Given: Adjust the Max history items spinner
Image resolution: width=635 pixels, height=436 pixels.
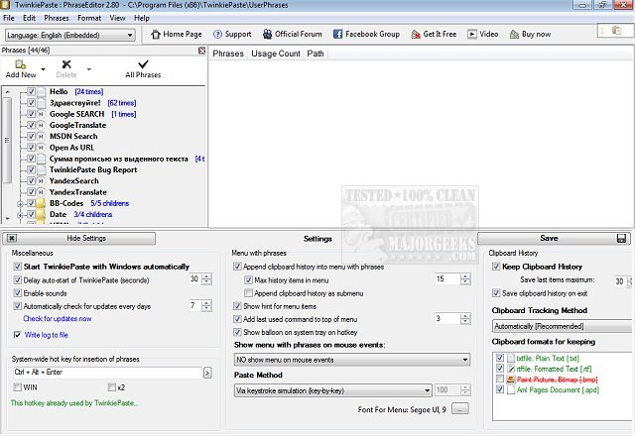Looking at the screenshot, I should pos(465,279).
